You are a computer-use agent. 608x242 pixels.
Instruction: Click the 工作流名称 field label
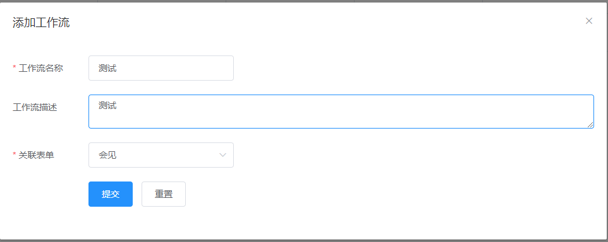40,69
